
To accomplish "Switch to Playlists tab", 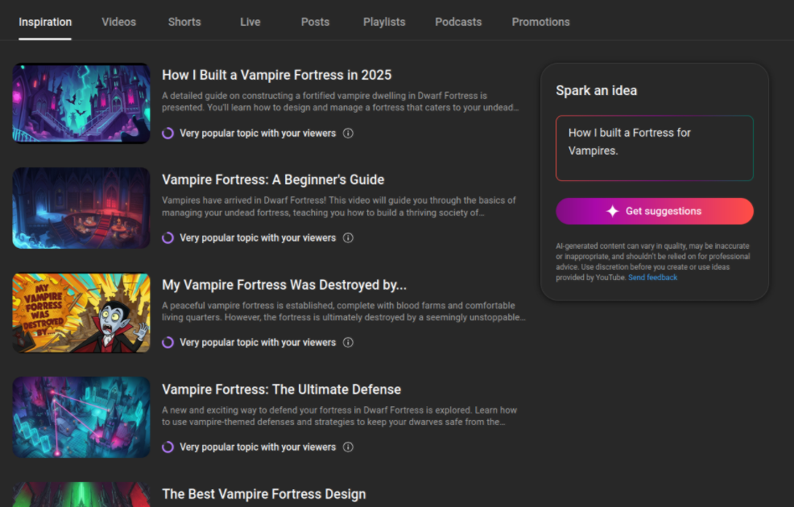I will pos(384,23).
